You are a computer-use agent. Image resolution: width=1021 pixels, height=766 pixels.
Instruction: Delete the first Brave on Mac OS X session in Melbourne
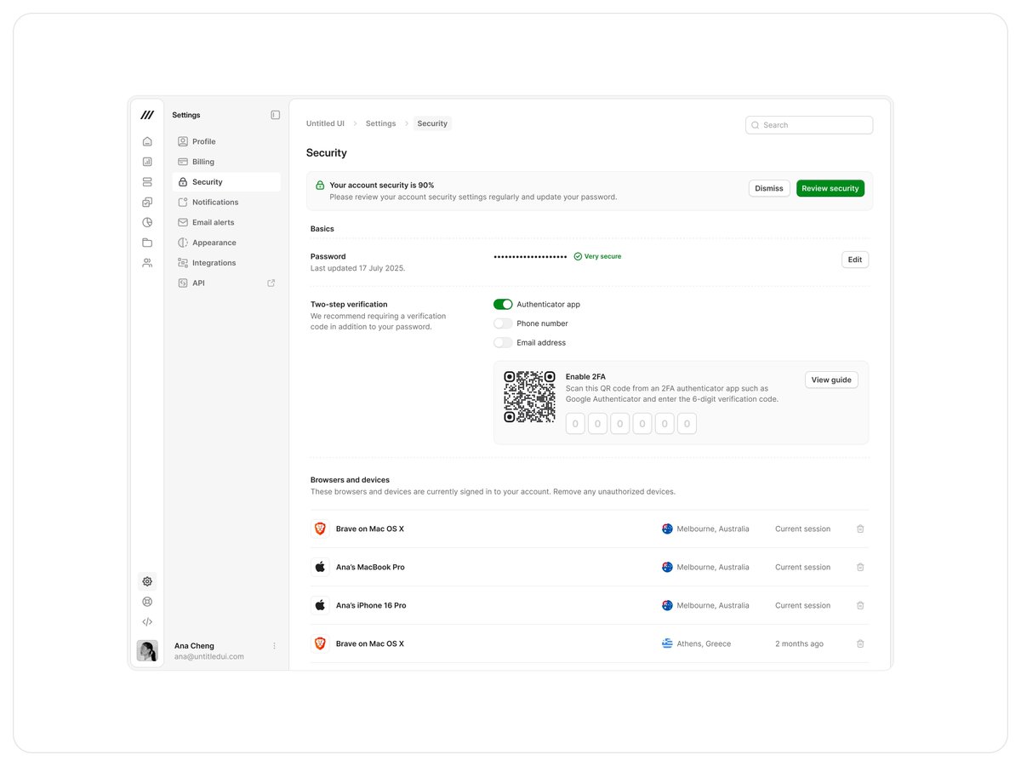tap(860, 529)
